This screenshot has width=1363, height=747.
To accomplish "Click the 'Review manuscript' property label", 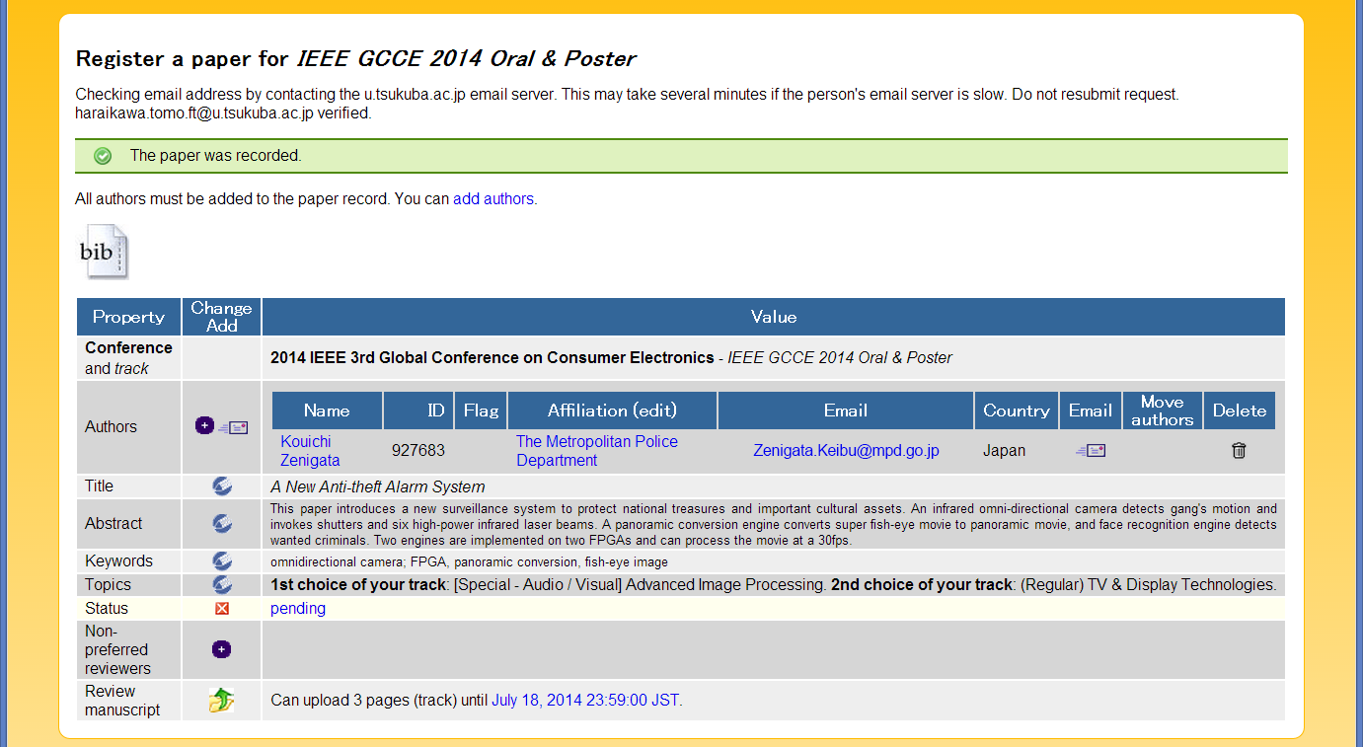I will 122,701.
